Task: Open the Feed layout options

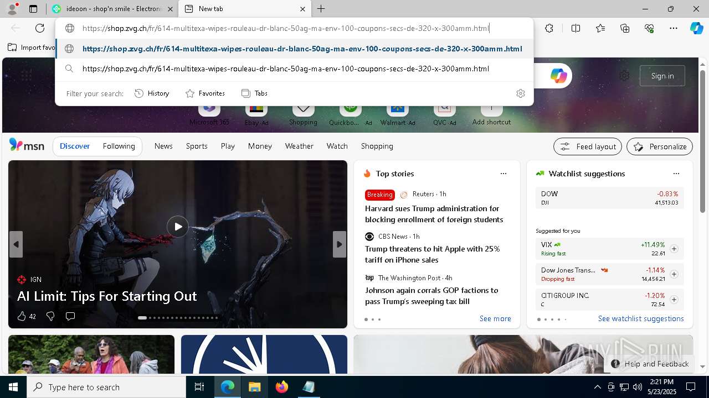Action: tap(588, 146)
